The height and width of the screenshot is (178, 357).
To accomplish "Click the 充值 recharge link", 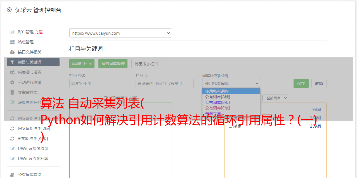I will (39, 32).
